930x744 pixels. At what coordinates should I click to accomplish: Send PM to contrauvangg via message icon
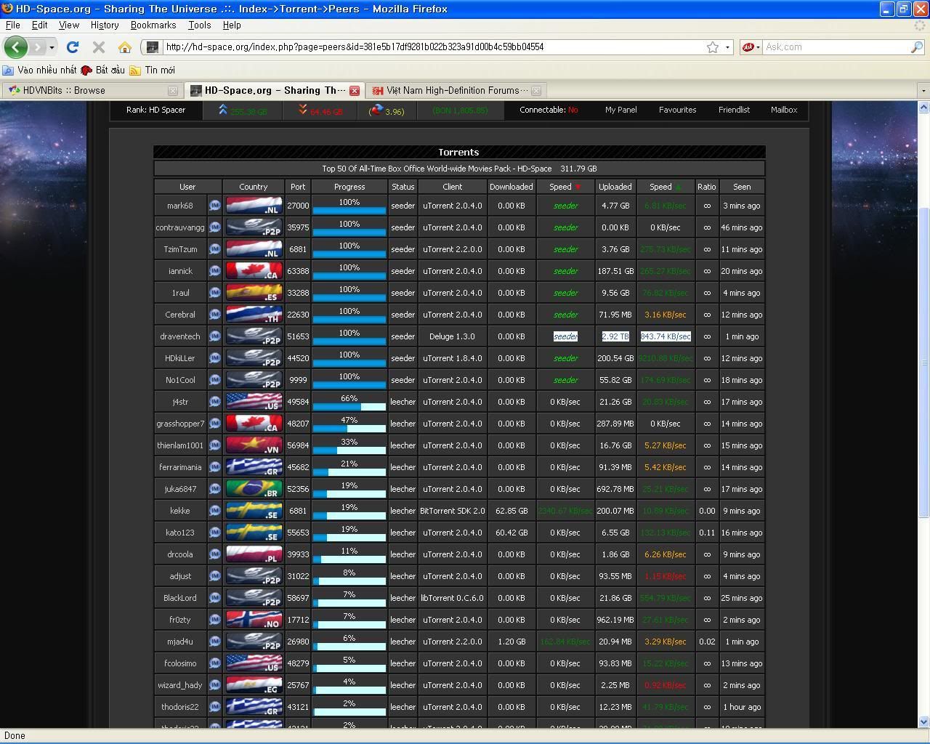(x=215, y=227)
